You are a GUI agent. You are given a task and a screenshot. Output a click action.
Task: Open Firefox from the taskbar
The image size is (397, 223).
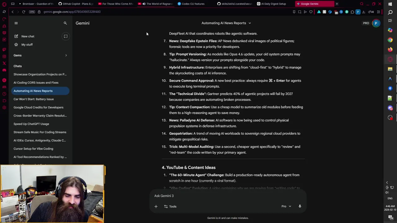pyautogui.click(x=390, y=50)
